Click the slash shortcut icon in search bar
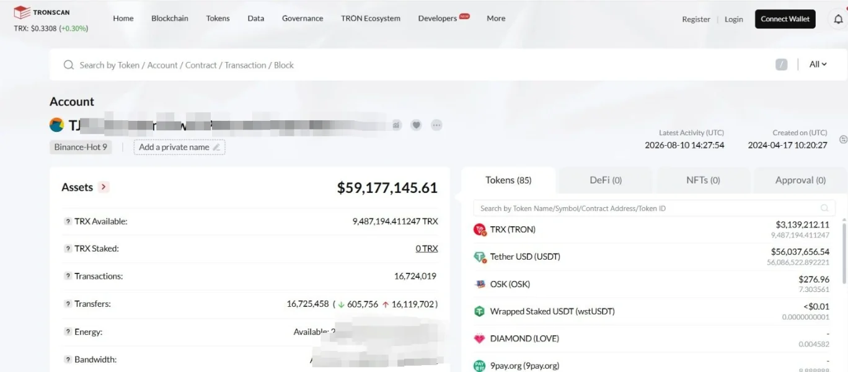This screenshot has width=848, height=372. (781, 64)
